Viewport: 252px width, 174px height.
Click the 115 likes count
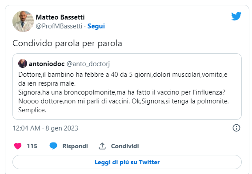pyautogui.click(x=32, y=146)
